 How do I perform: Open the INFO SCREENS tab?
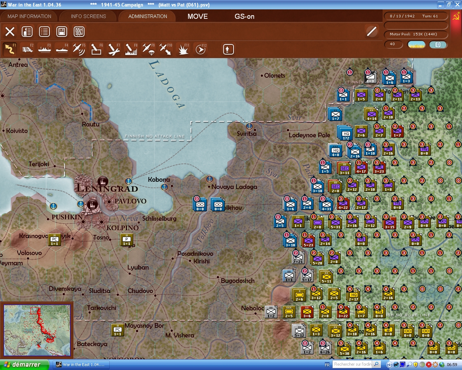click(x=88, y=16)
